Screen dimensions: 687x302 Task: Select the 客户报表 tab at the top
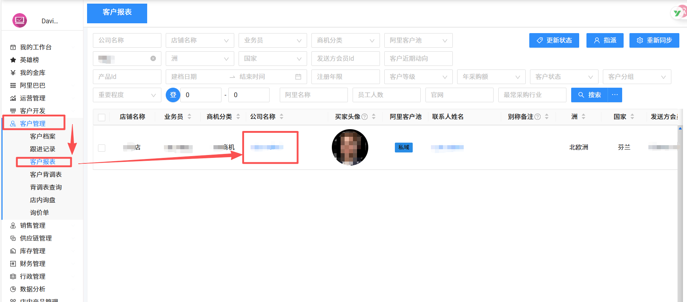coord(117,13)
